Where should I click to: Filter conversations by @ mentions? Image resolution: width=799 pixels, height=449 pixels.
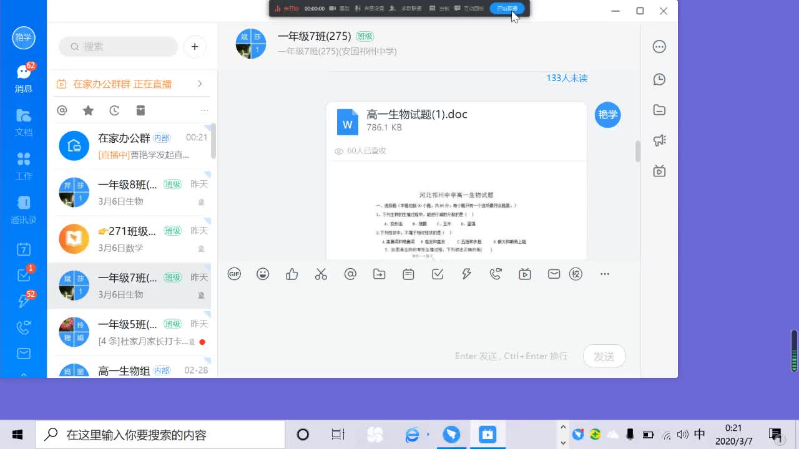(x=62, y=110)
